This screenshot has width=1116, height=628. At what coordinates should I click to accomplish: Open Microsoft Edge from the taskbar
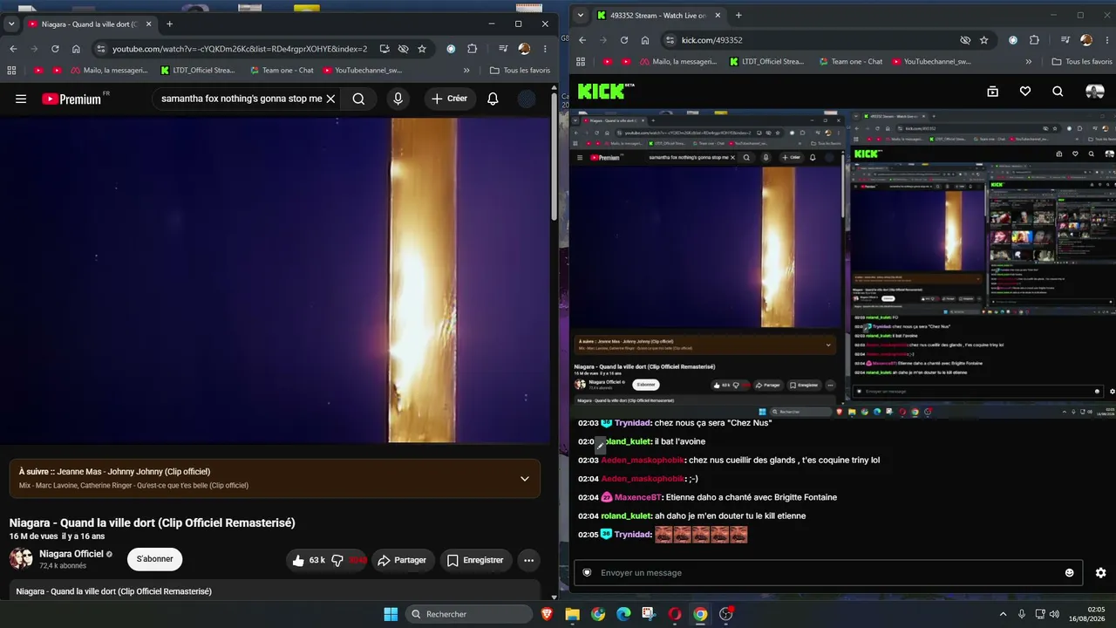[623, 614]
